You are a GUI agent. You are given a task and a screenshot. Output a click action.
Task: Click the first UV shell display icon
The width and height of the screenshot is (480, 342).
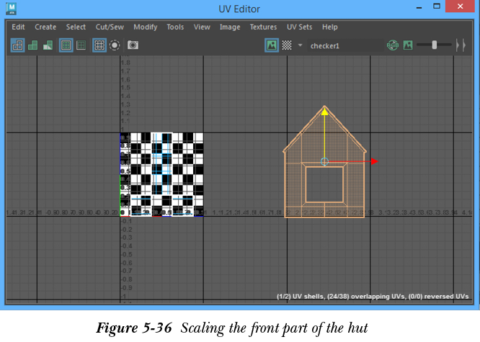17,45
